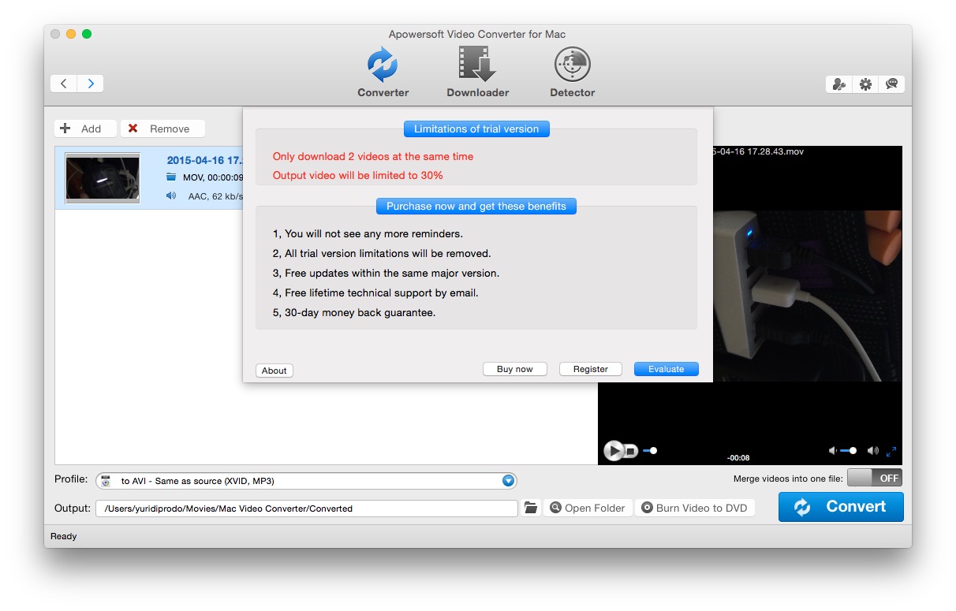956x611 pixels.
Task: Open the Profile format dropdown
Action: (306, 481)
